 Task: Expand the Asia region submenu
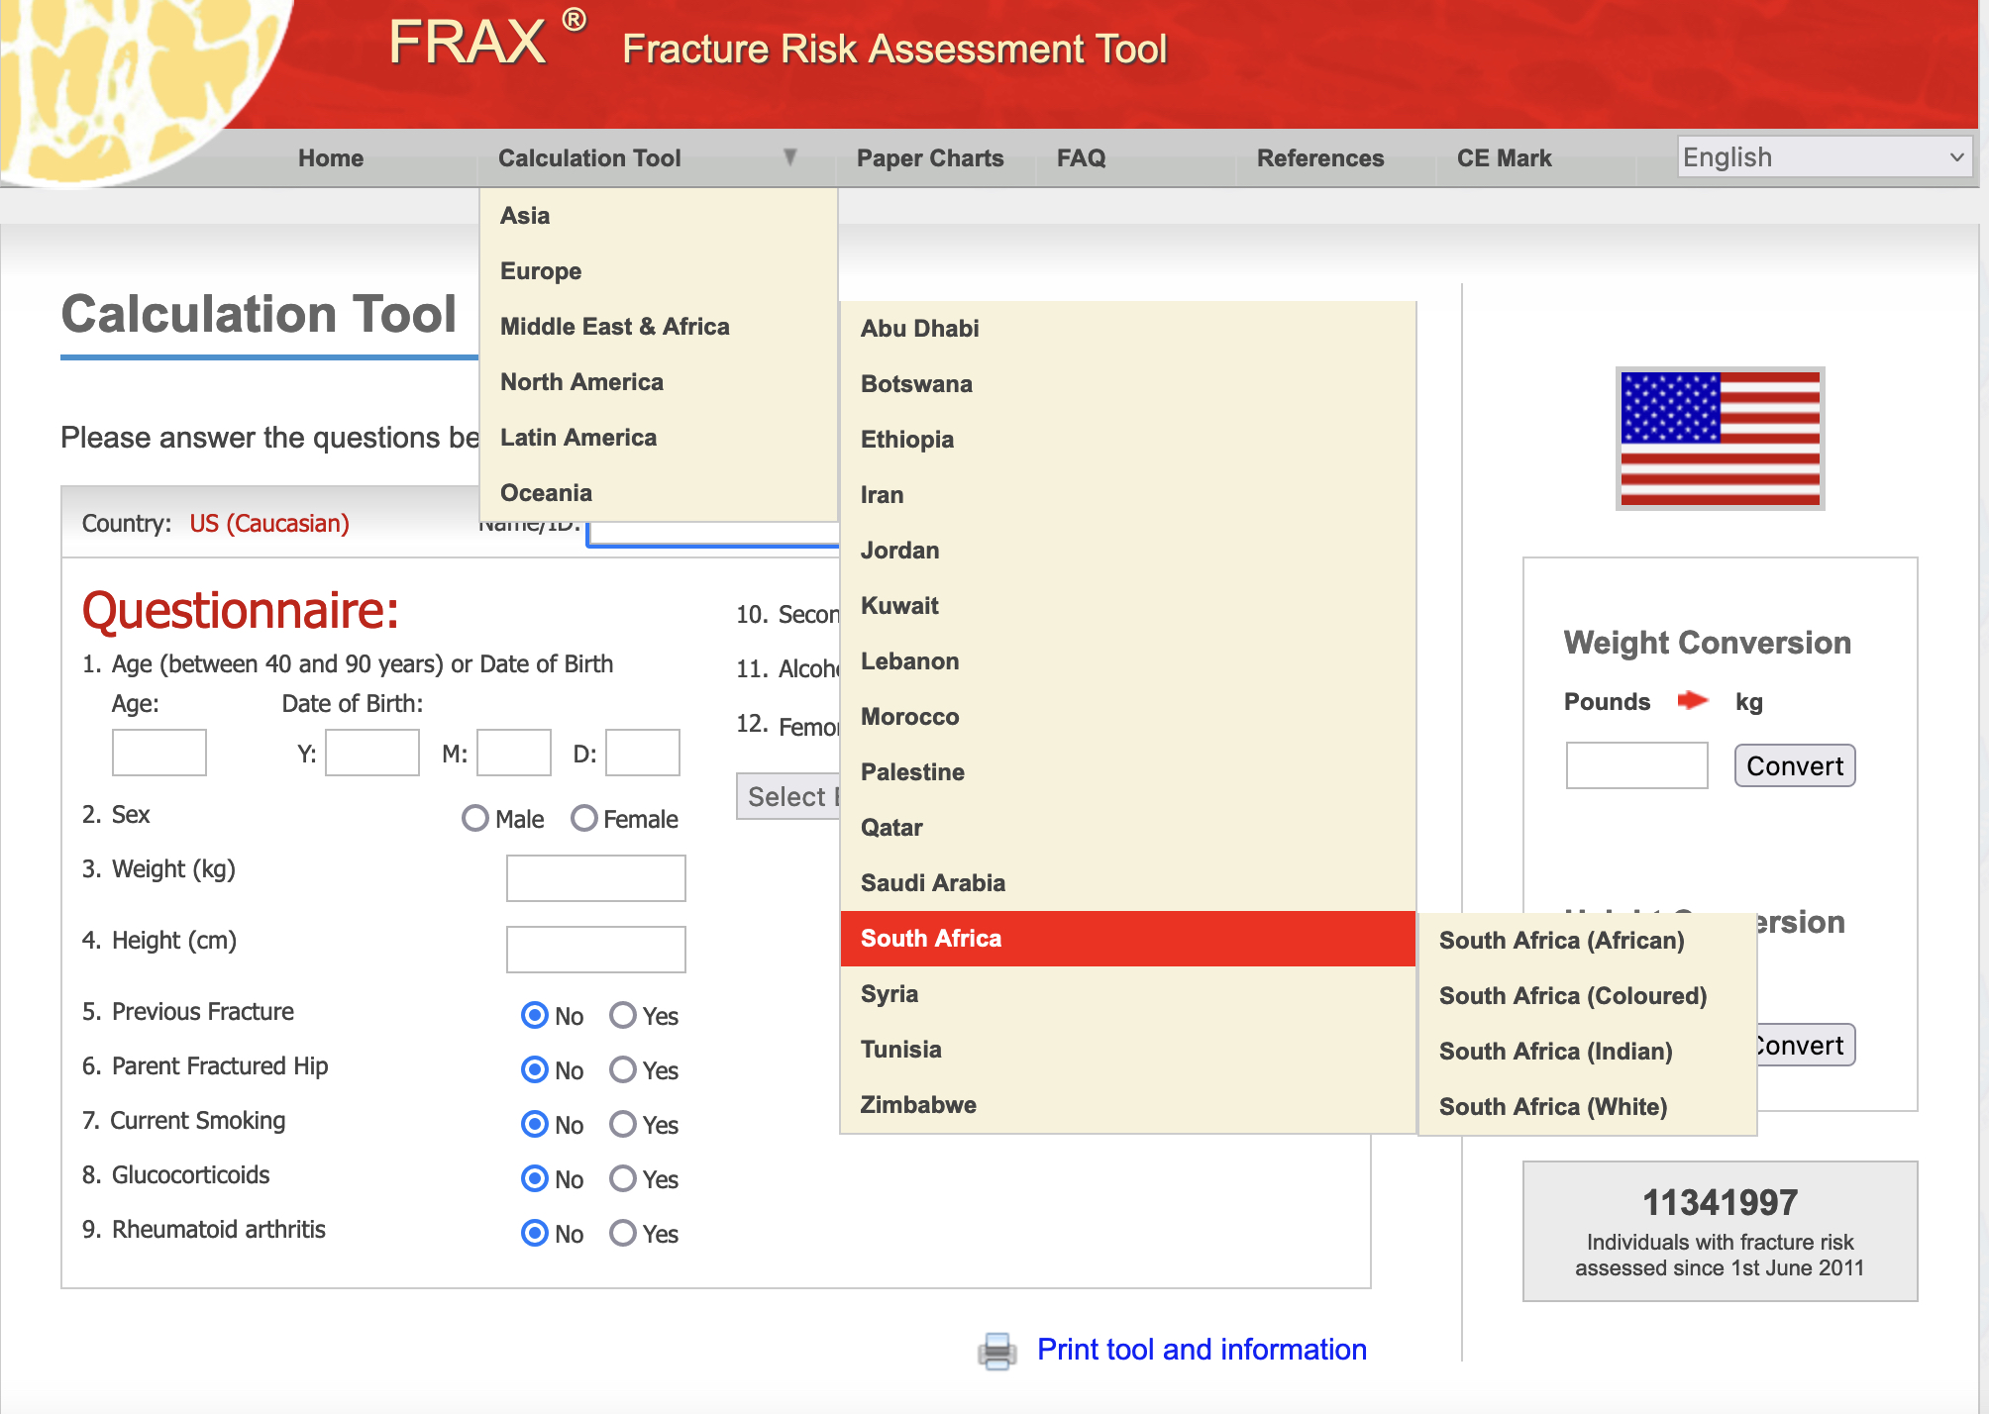[659, 216]
